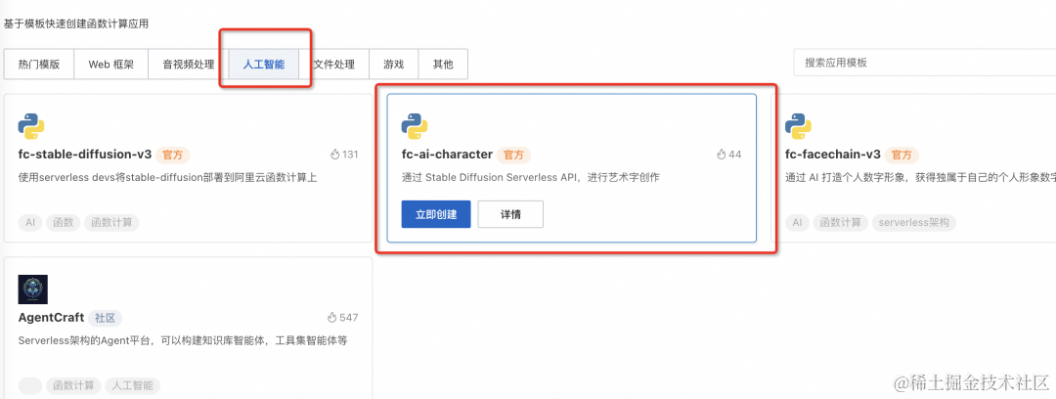The width and height of the screenshot is (1056, 399).
Task: Click flame popularity icon beside 547
Action: point(331,318)
